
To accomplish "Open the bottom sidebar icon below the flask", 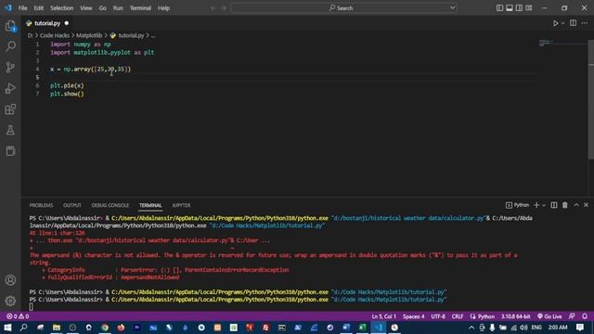I will [x=10, y=150].
